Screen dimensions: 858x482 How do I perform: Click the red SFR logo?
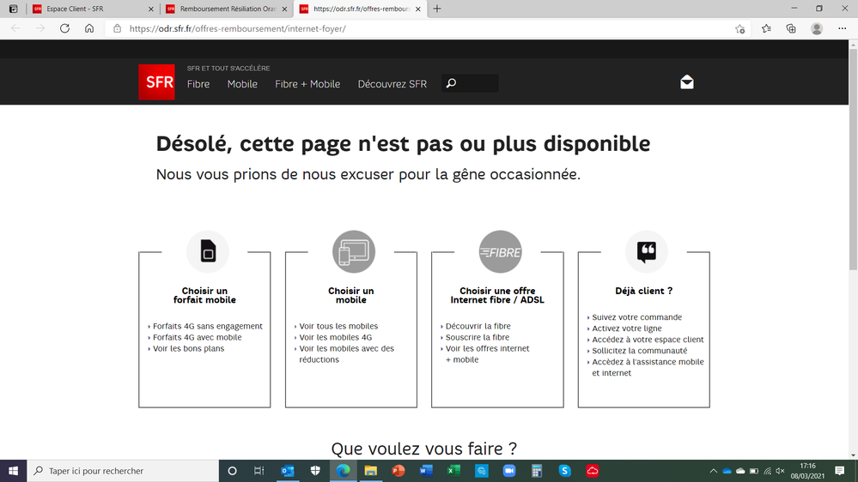click(x=156, y=82)
